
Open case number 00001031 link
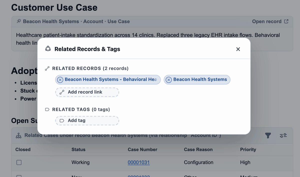pos(139,163)
